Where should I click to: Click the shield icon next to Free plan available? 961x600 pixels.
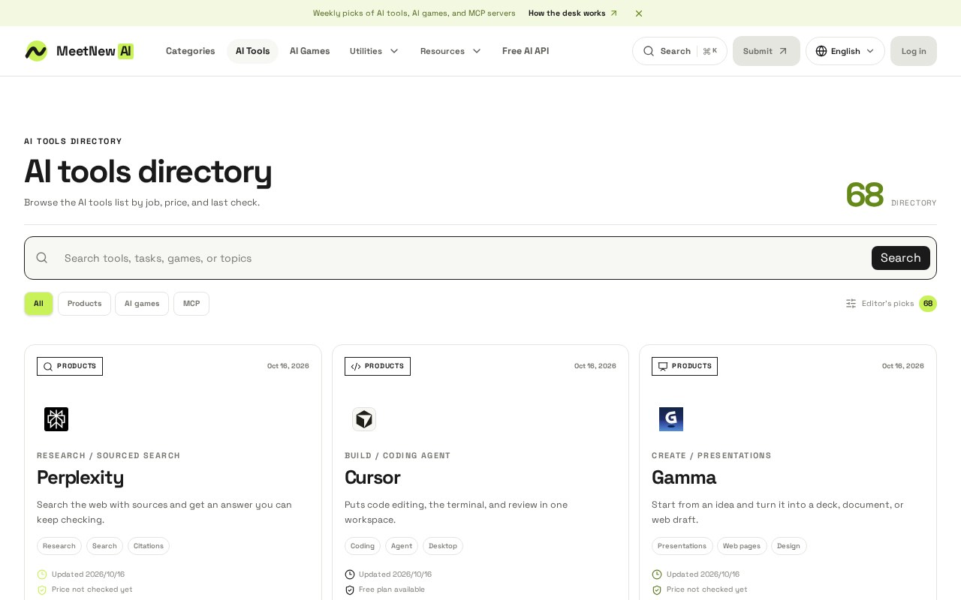pyautogui.click(x=350, y=590)
